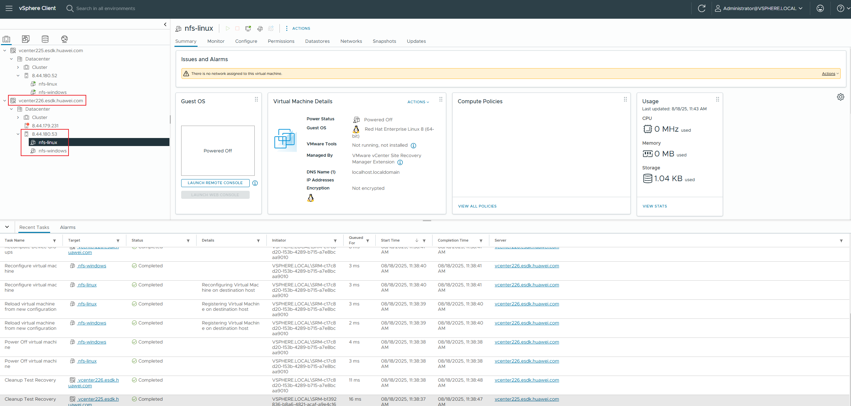
Task: Expand Cluster under vcenter225 Datacenter
Action: (x=18, y=67)
